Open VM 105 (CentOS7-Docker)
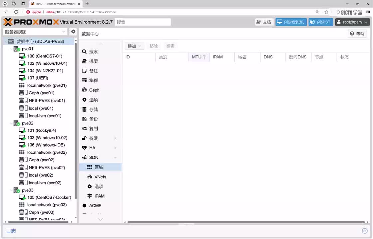This screenshot has height=239, width=373. 49,198
